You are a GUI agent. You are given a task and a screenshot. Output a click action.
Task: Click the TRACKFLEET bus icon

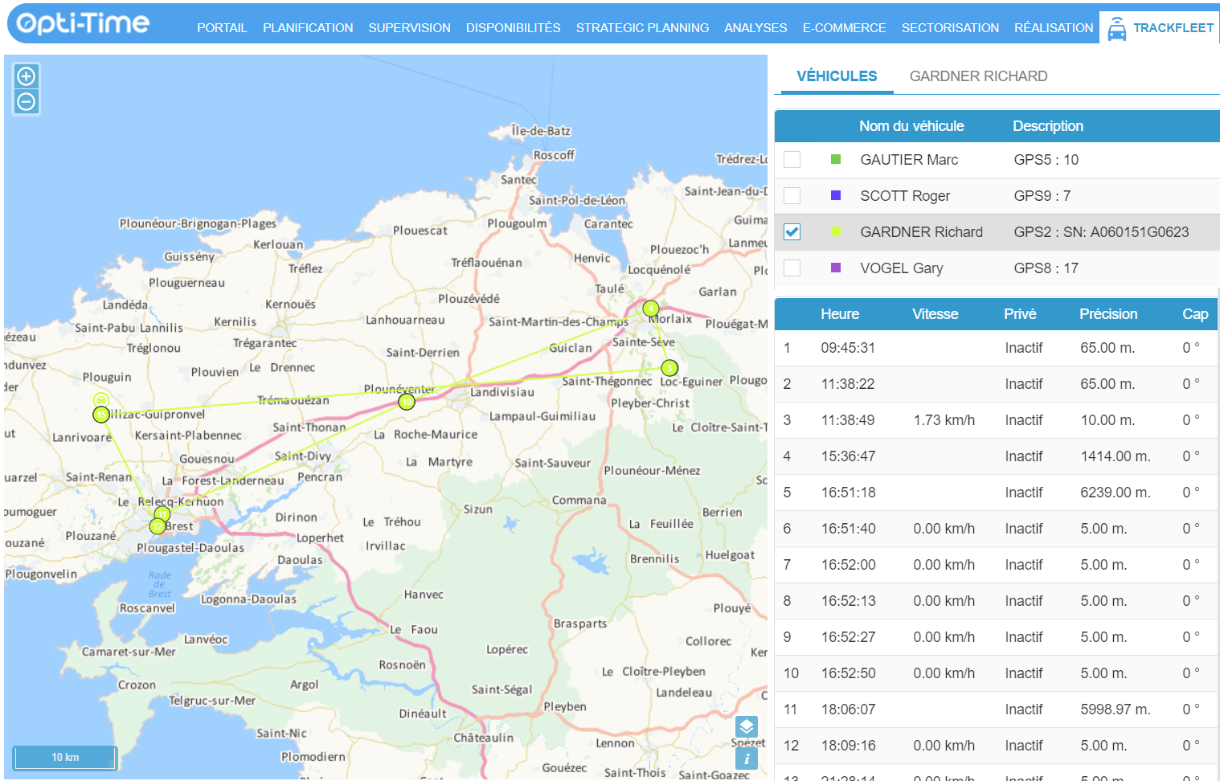coord(1117,27)
